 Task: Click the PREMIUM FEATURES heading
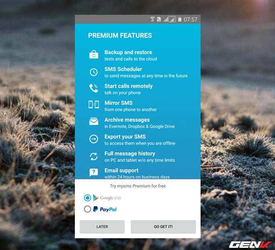coord(120,36)
